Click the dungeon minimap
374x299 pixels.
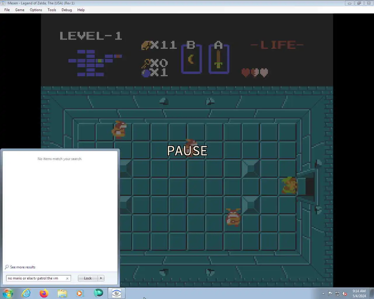[95, 63]
